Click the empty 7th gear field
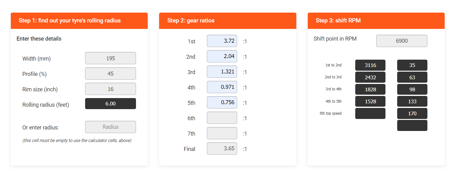457x174 pixels. pyautogui.click(x=222, y=133)
